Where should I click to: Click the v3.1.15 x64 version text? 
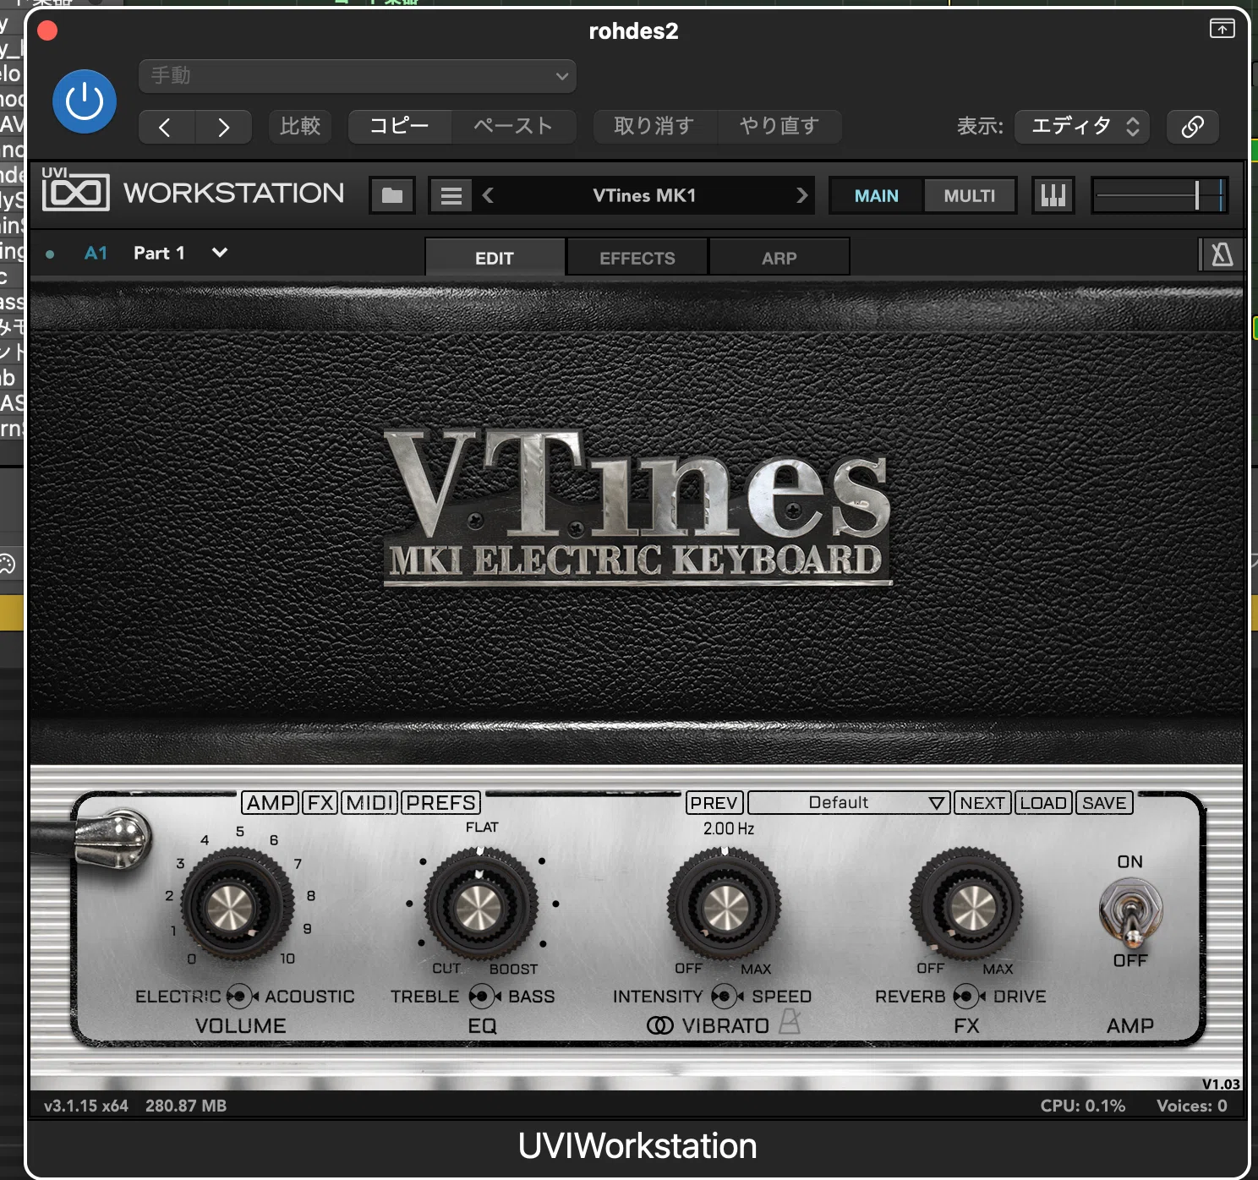pos(86,1106)
